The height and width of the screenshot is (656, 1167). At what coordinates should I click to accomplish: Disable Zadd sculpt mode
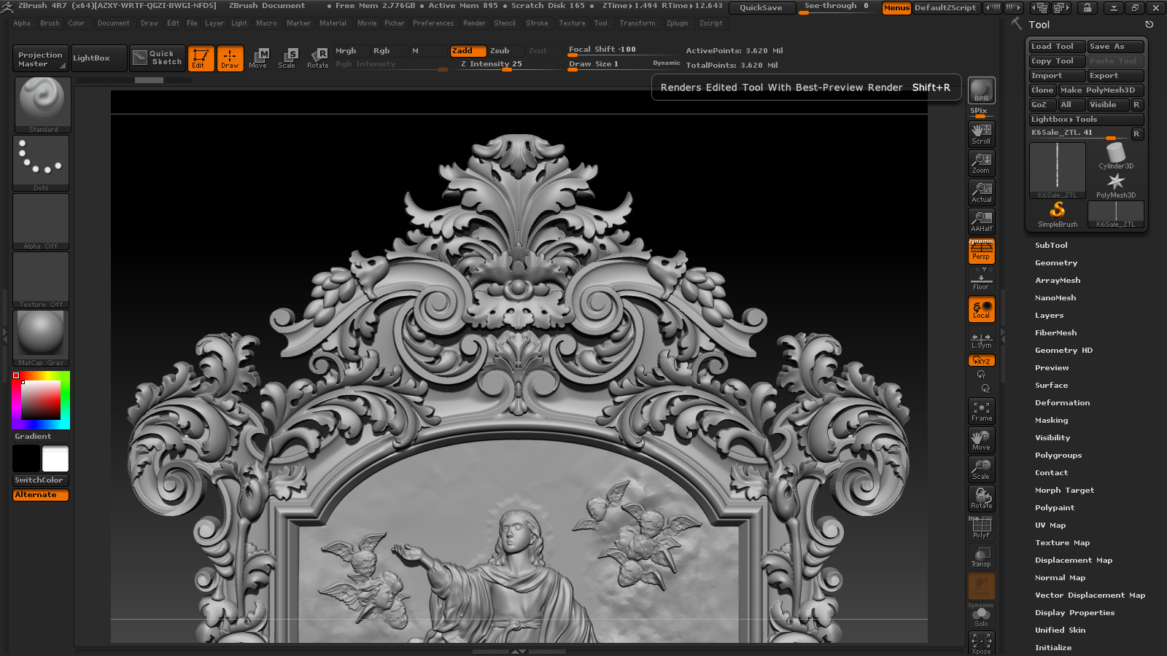pos(468,51)
